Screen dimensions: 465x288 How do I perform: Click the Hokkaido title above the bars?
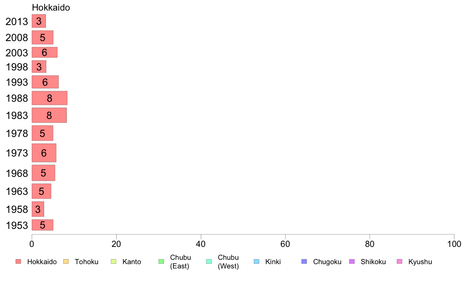51,7
